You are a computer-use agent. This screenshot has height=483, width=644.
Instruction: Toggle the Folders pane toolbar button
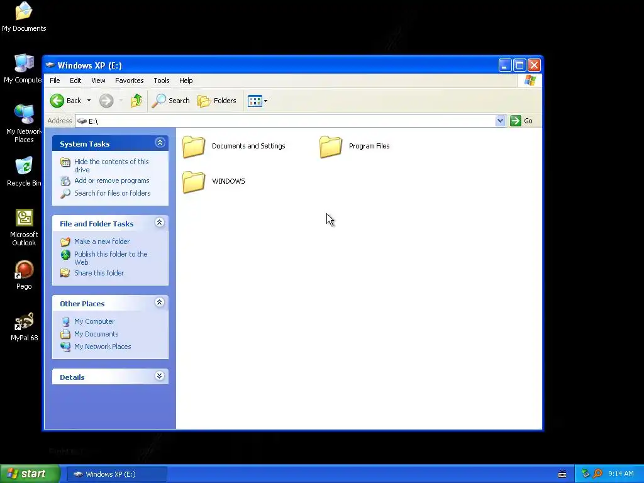coord(217,101)
